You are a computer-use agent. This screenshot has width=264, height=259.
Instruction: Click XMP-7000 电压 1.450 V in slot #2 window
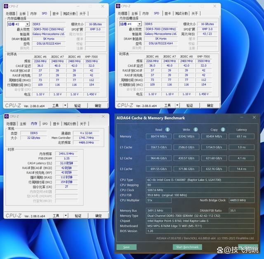(x=92, y=94)
